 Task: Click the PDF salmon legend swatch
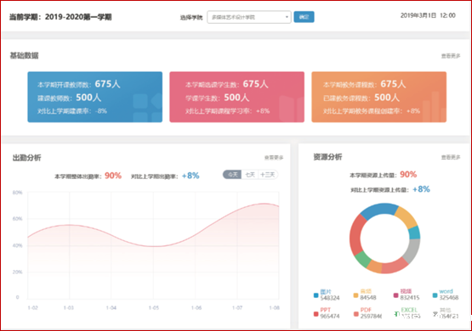(x=355, y=314)
